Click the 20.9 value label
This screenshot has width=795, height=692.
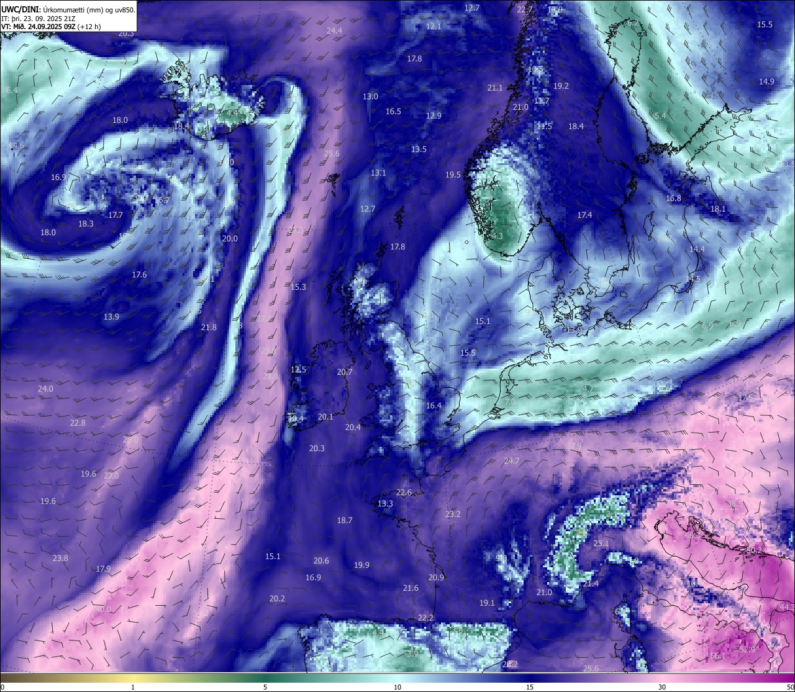[x=436, y=577]
